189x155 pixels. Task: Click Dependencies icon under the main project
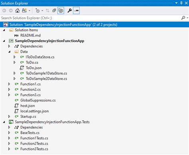click(16, 46)
